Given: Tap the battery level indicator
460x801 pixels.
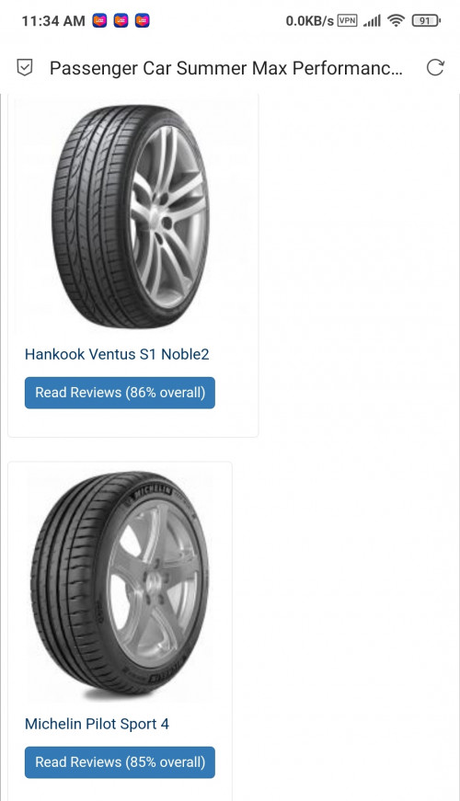Looking at the screenshot, I should pos(426,20).
